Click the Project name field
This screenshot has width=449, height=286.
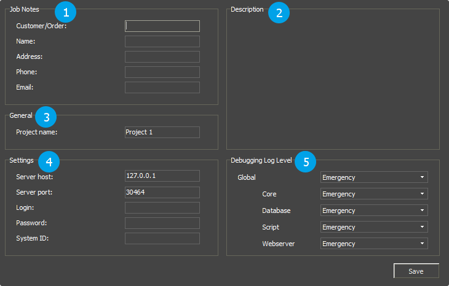(x=162, y=132)
